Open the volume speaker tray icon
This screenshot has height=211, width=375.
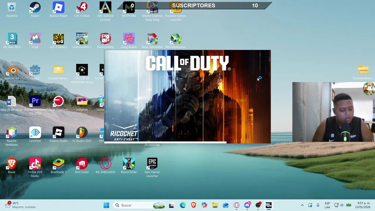point(342,205)
